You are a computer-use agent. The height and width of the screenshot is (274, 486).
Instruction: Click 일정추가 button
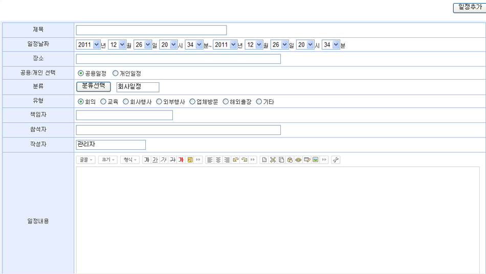469,8
